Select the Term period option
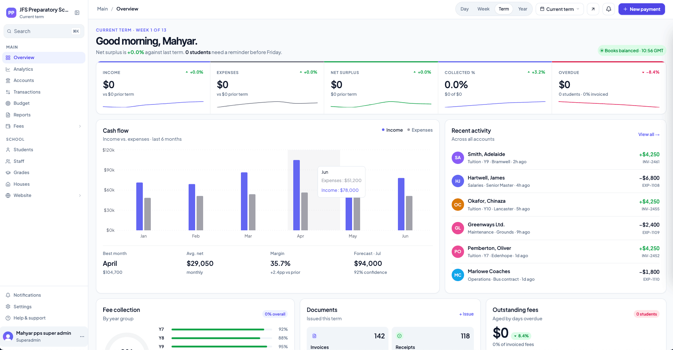The height and width of the screenshot is (350, 673). pos(504,9)
